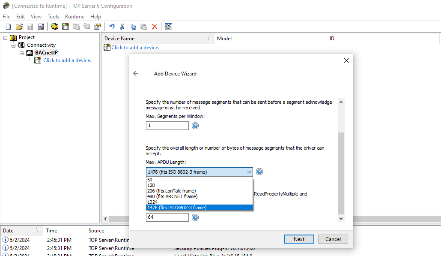Open an existing project via the folder icon
441x256 pixels.
(x=19, y=26)
